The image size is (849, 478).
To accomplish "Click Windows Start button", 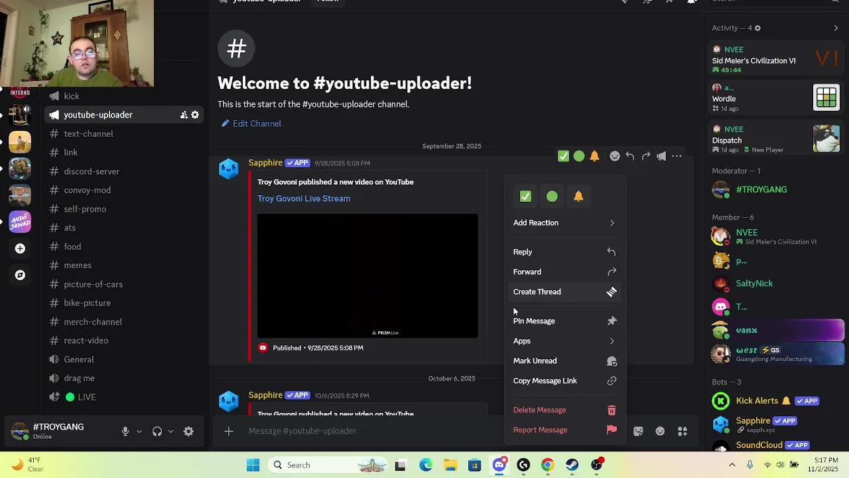I will pyautogui.click(x=253, y=465).
